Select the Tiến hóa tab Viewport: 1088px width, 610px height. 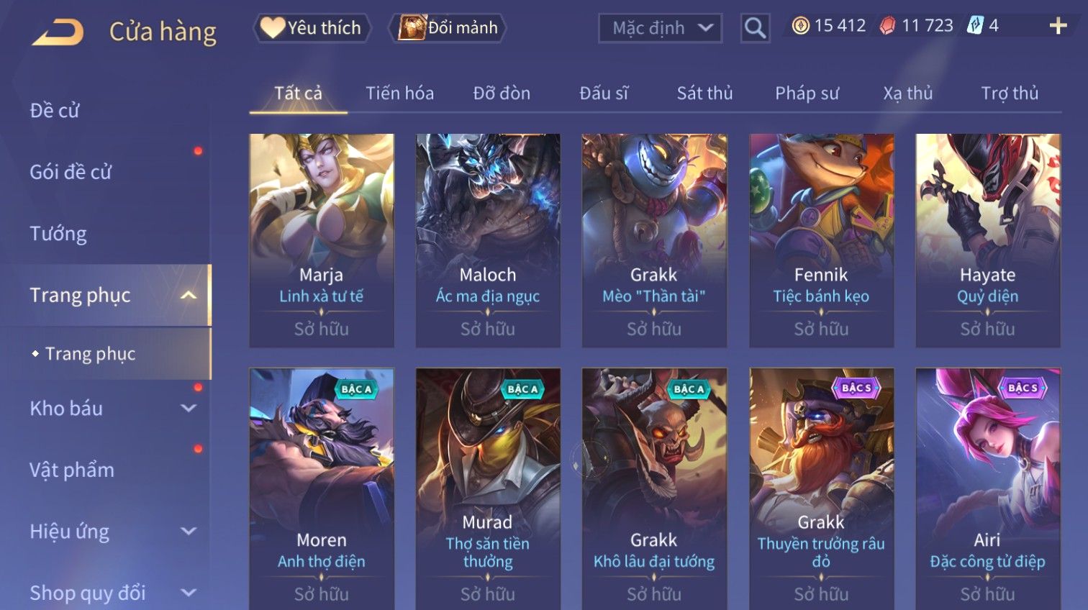399,94
